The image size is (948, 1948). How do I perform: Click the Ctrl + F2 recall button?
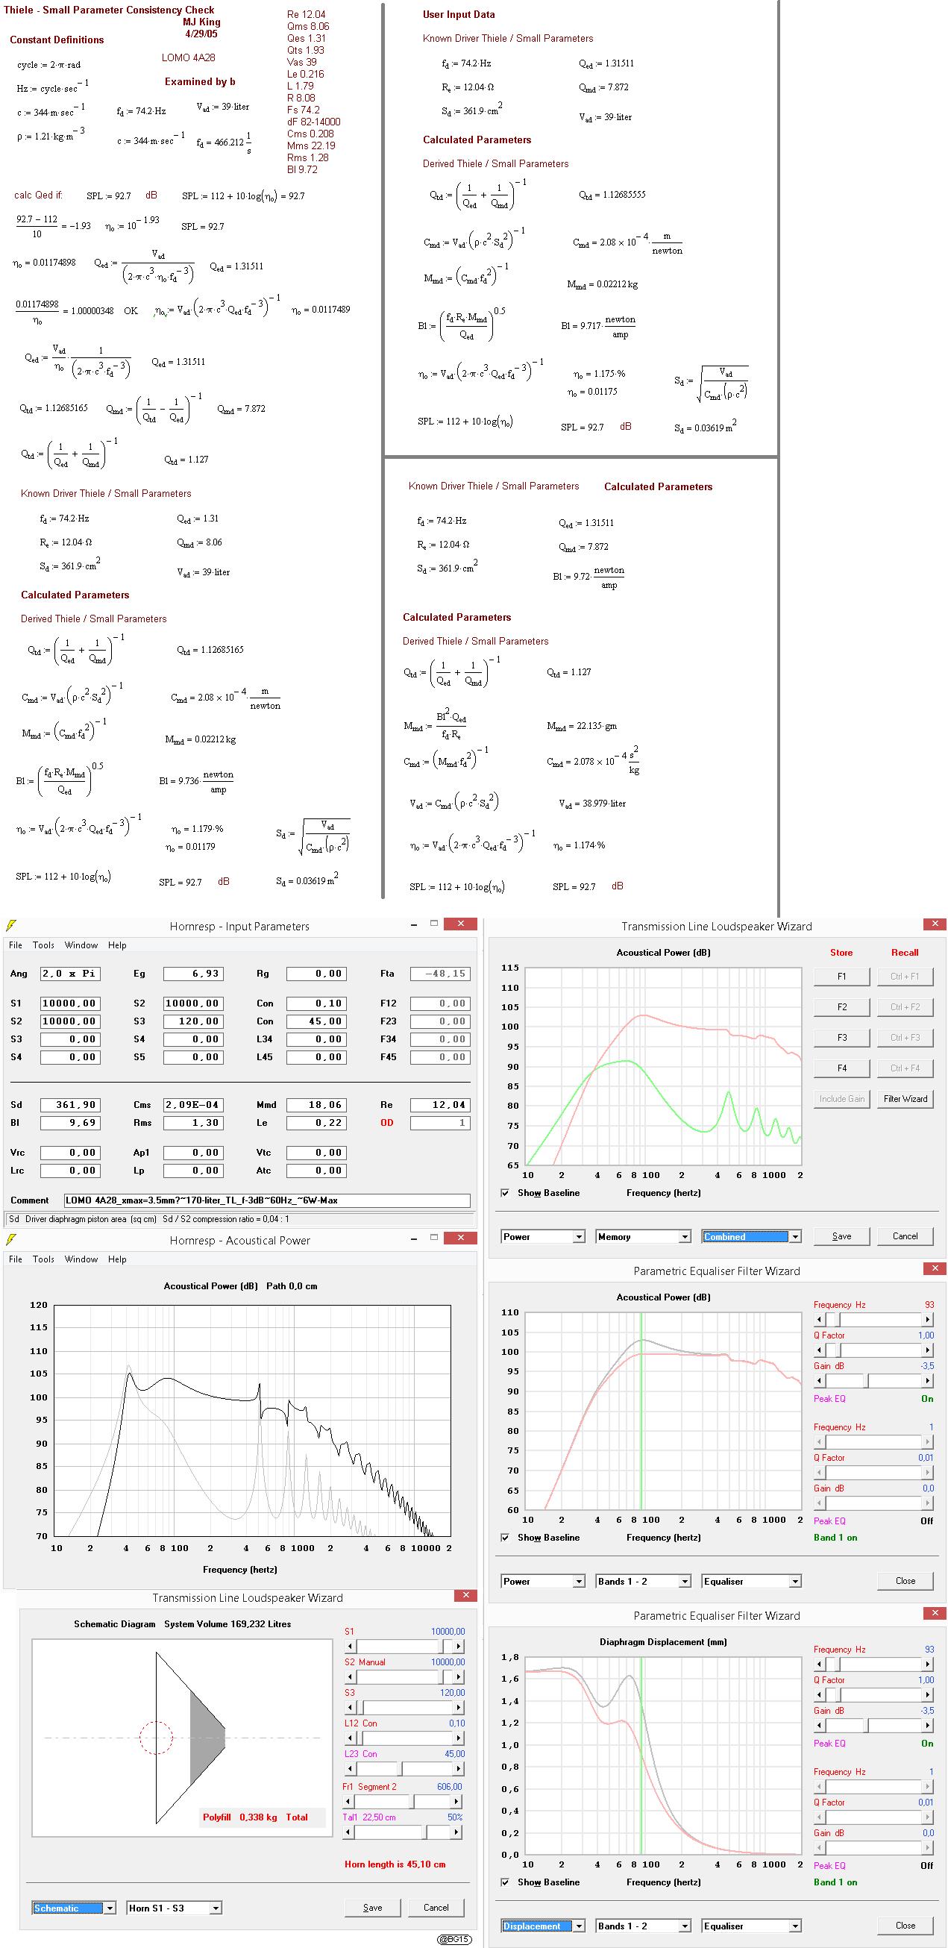coord(905,1007)
